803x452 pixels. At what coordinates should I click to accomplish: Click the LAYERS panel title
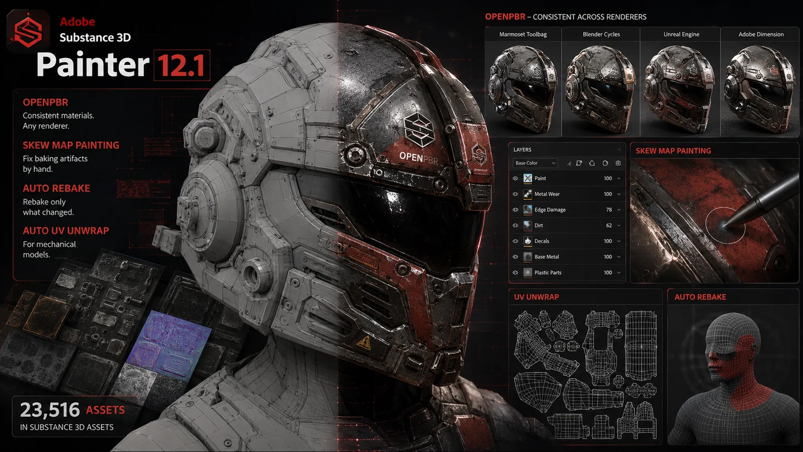coord(523,150)
